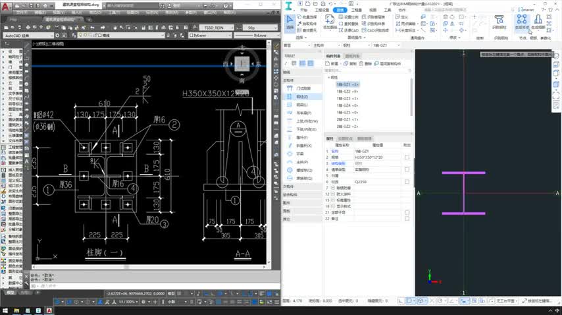The image size is (562, 315).
Task: Click 设置比例 set scale button
Action: pyautogui.click(x=348, y=17)
